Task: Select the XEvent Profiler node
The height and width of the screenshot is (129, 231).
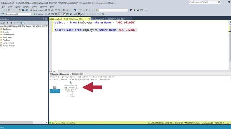Action: (8, 46)
